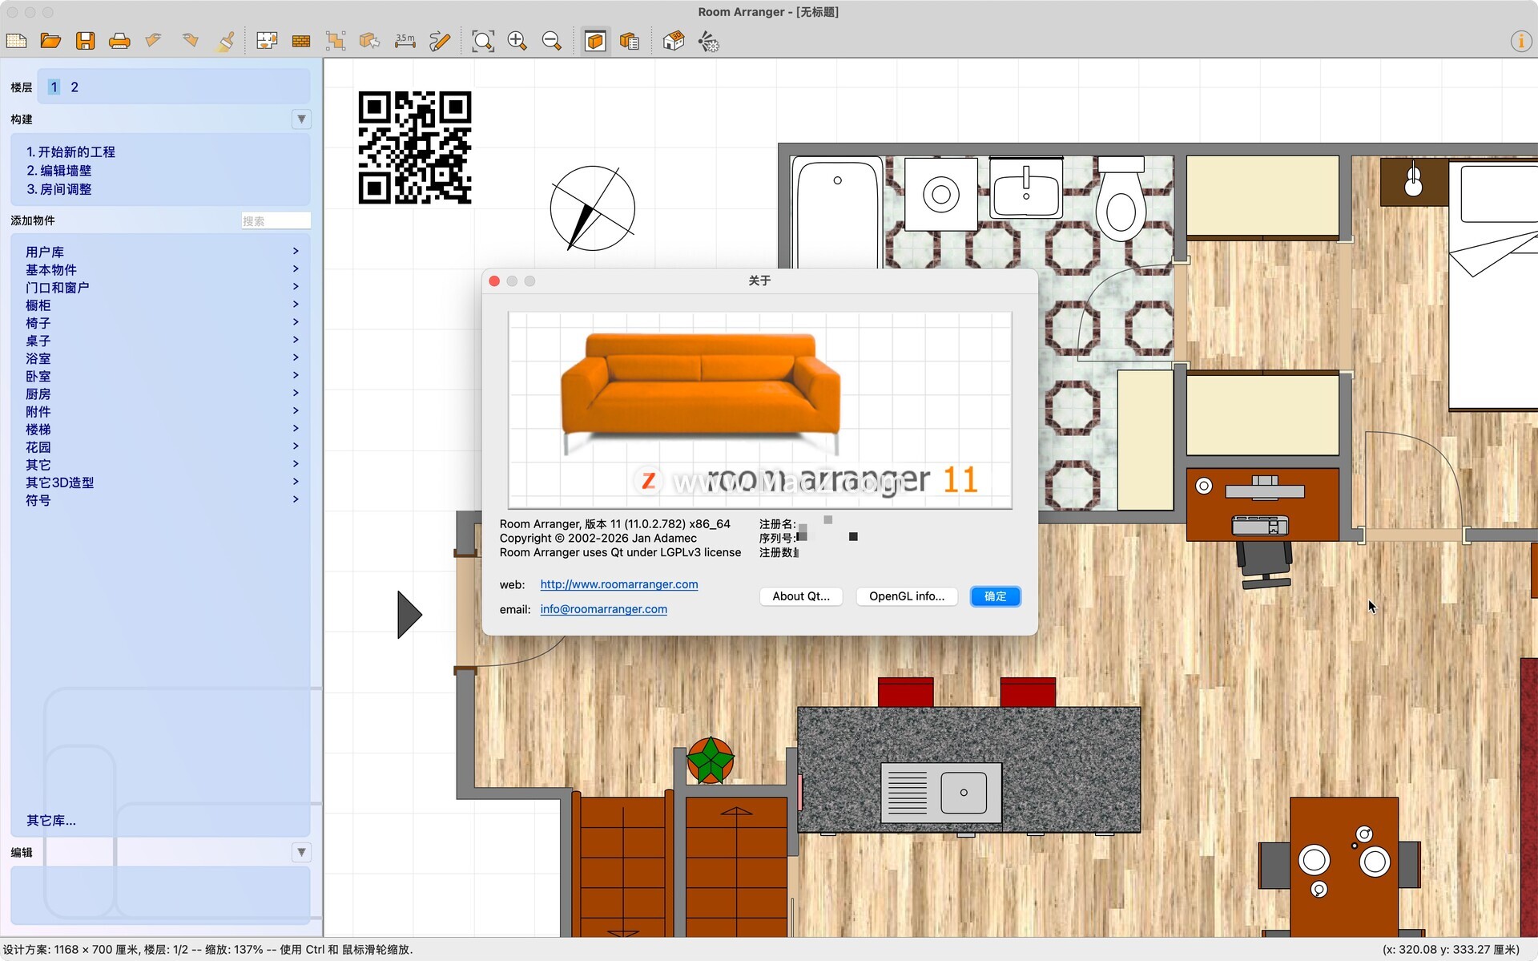Expand the 基本物件 category
This screenshot has height=961, width=1538.
162,269
